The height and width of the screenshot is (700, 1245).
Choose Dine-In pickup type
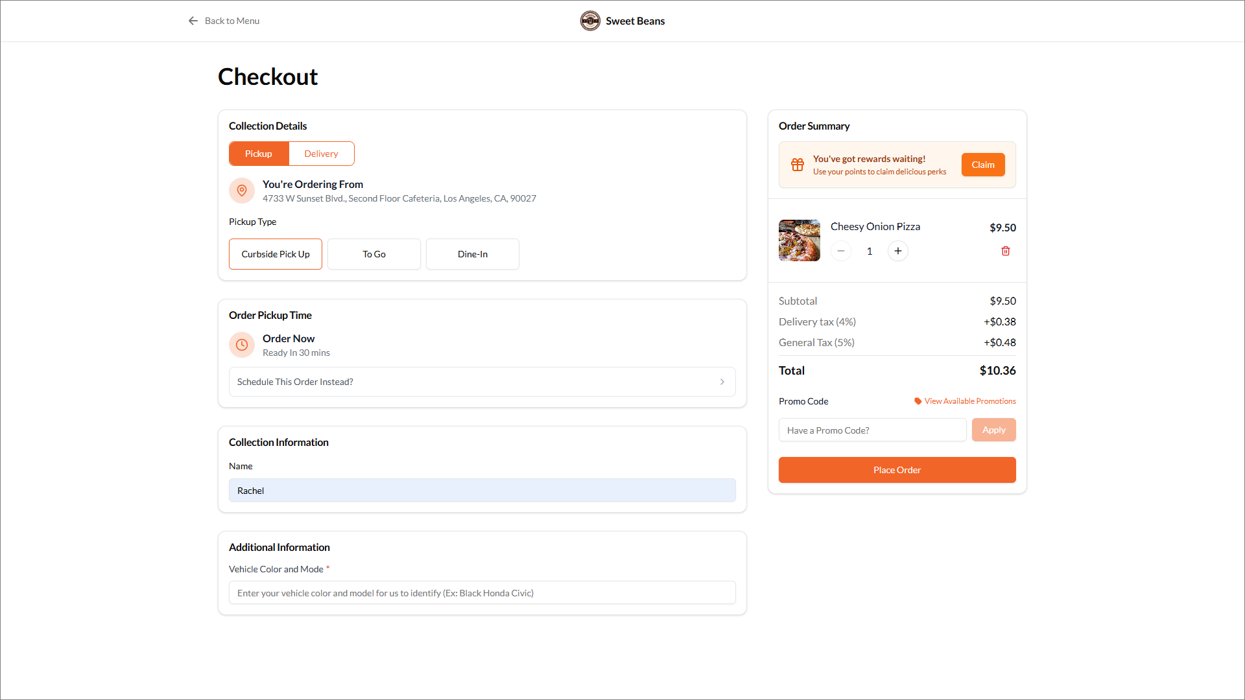(x=473, y=254)
